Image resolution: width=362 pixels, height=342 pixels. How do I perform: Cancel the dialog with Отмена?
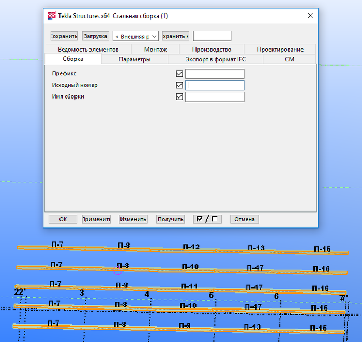tap(245, 219)
